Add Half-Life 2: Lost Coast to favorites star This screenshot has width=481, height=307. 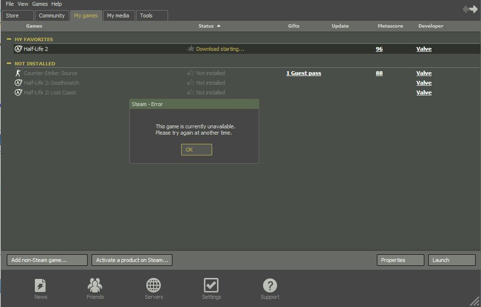point(190,92)
